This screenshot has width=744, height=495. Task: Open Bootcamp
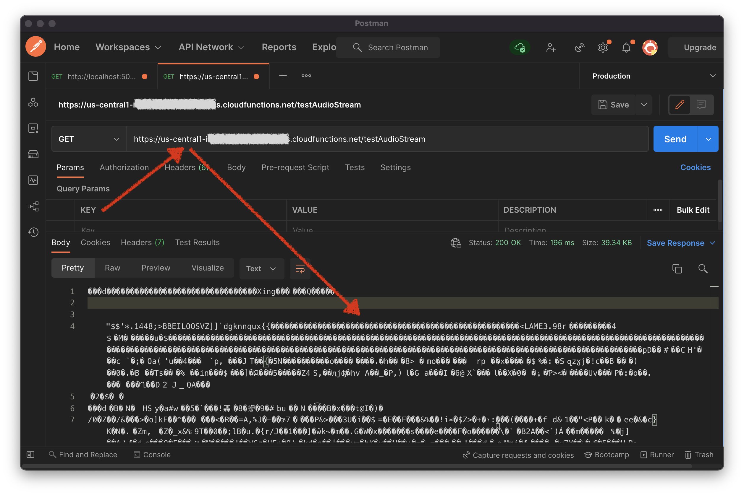point(606,455)
